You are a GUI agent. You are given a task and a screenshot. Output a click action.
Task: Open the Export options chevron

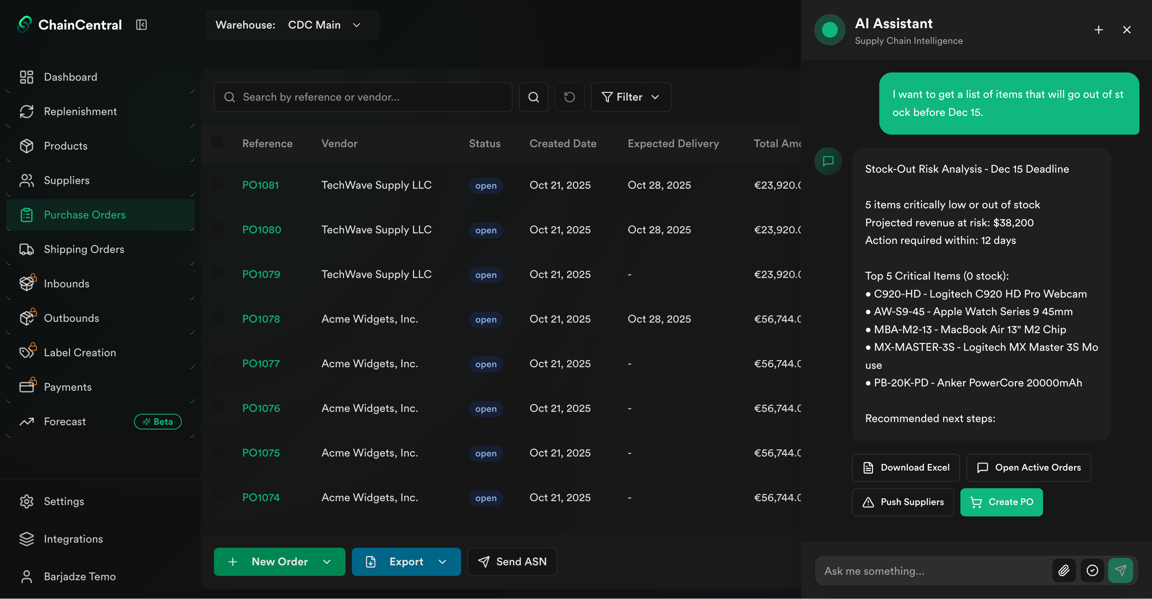tap(443, 561)
